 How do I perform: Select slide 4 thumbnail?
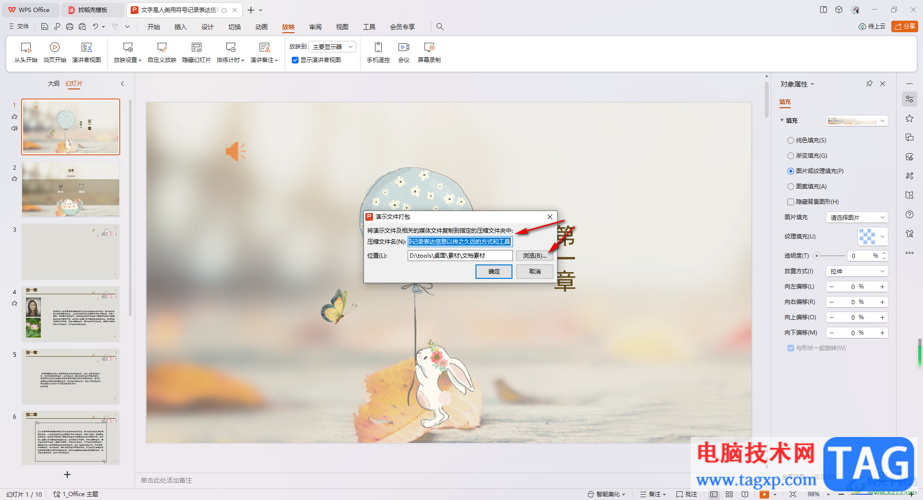coord(71,313)
